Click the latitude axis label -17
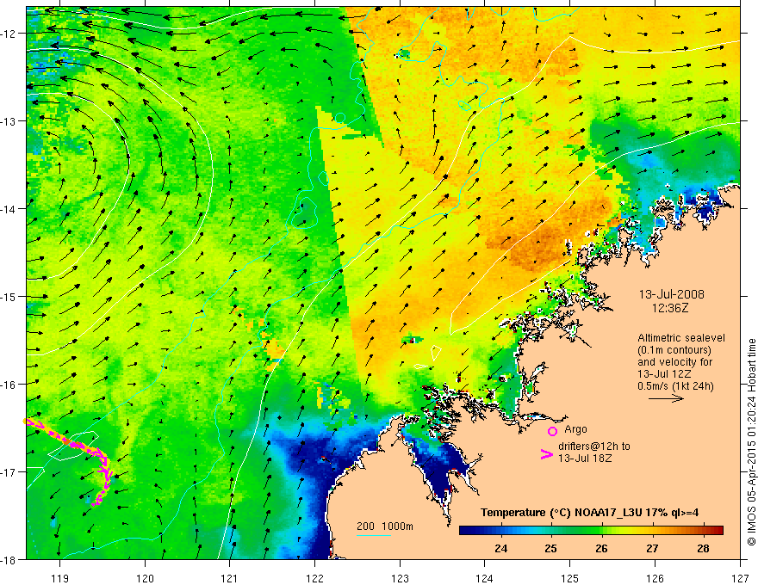Image resolution: width=758 pixels, height=585 pixels. click(x=9, y=472)
